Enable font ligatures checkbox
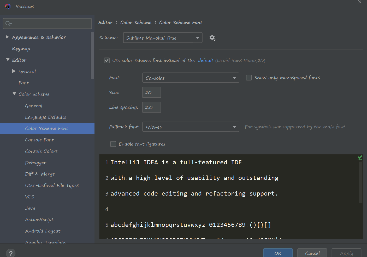This screenshot has height=257, width=367. pos(113,144)
